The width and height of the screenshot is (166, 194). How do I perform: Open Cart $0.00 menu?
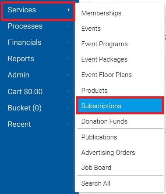pos(37,92)
